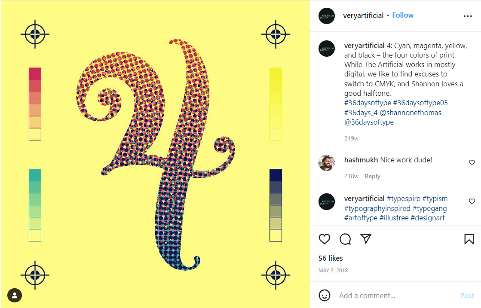481x308 pixels.
Task: Open the #36daysoftype hashtag link
Action: pyautogui.click(x=368, y=103)
